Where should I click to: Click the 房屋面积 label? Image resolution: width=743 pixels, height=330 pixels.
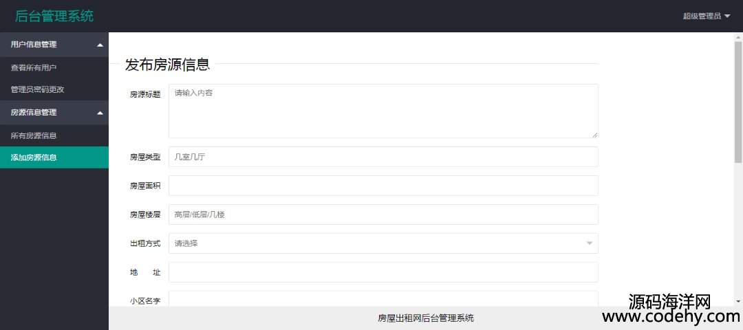pyautogui.click(x=145, y=186)
